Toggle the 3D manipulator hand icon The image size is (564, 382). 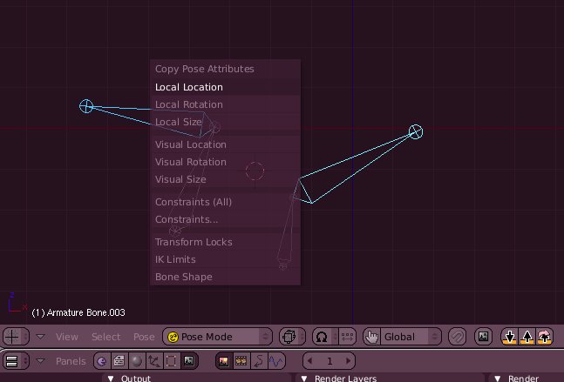tap(372, 337)
